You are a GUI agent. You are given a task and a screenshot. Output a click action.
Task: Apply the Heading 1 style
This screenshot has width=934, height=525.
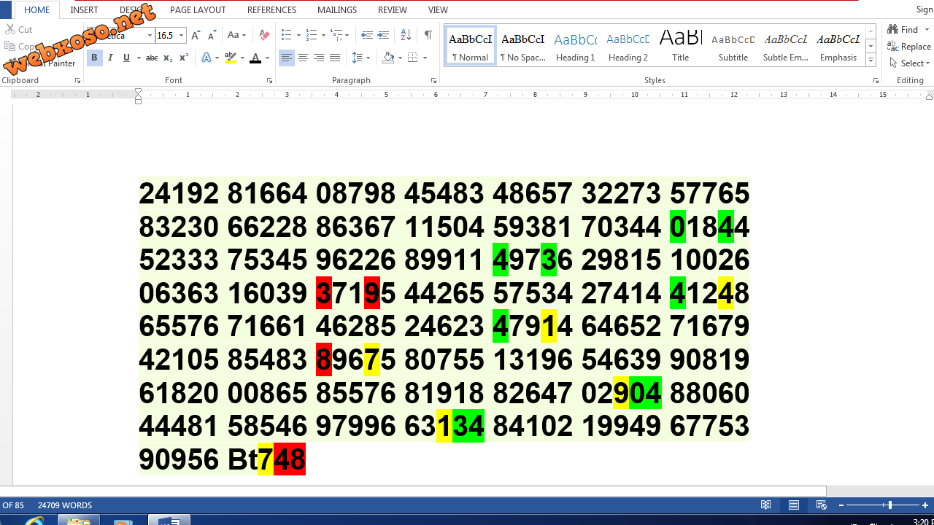point(575,47)
